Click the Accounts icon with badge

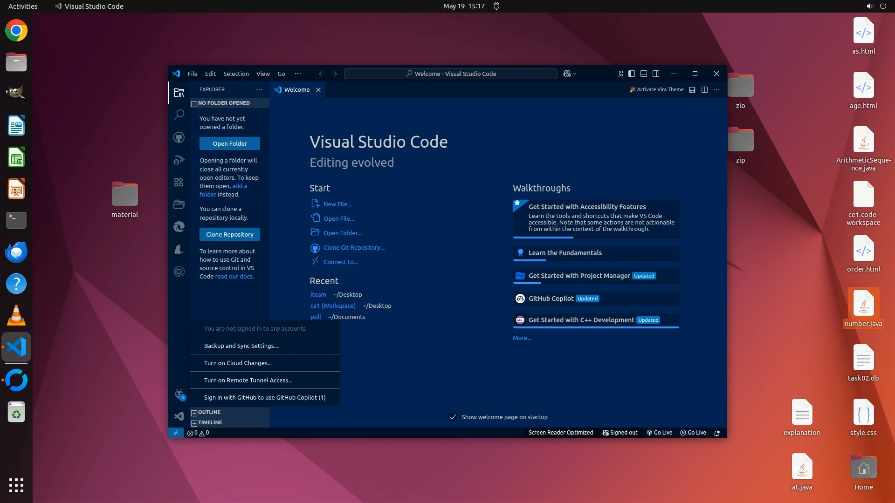[x=179, y=394]
